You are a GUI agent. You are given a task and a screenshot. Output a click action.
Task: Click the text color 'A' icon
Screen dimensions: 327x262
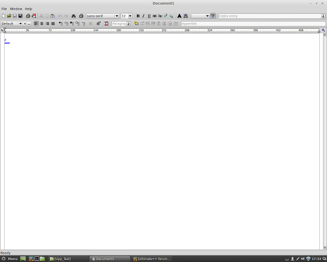pos(179,16)
